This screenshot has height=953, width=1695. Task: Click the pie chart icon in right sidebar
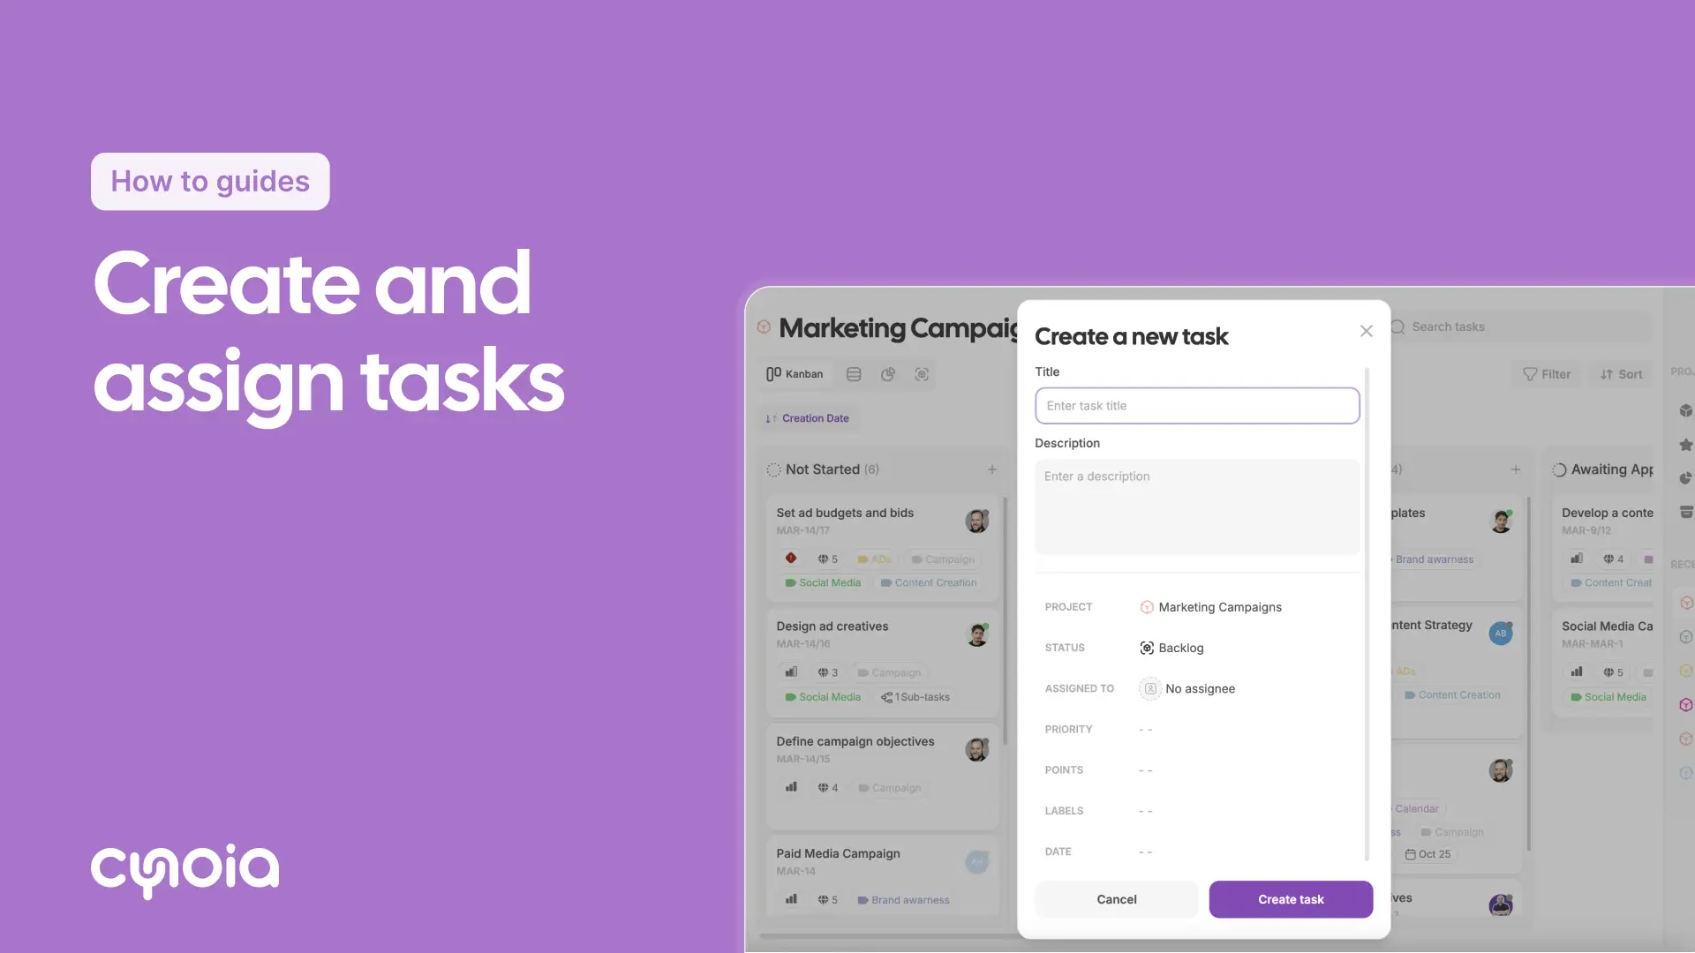click(1685, 478)
